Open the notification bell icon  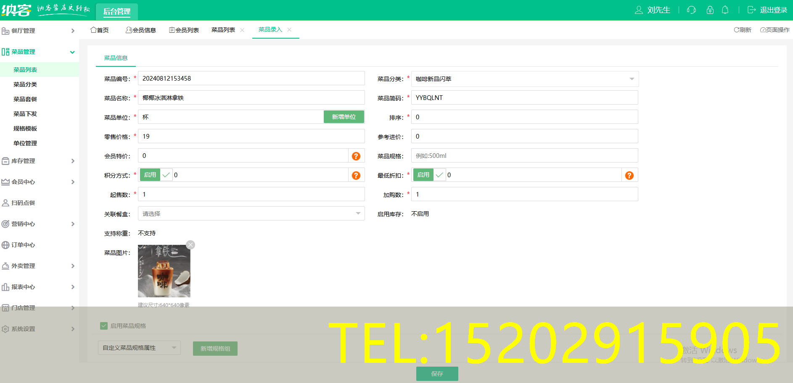[725, 10]
